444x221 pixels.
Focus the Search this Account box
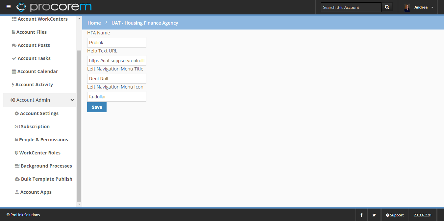pos(351,7)
